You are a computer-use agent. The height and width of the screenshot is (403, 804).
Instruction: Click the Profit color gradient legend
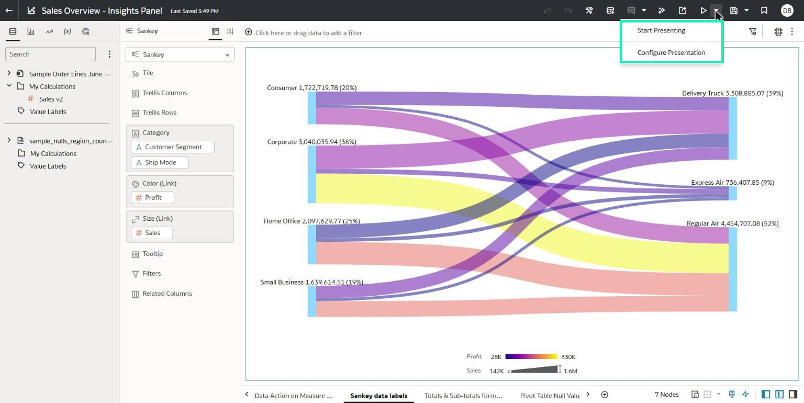pos(531,356)
